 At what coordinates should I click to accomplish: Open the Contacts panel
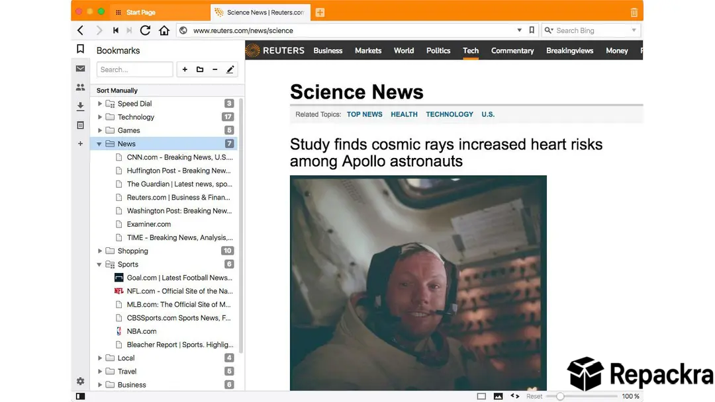pyautogui.click(x=80, y=87)
